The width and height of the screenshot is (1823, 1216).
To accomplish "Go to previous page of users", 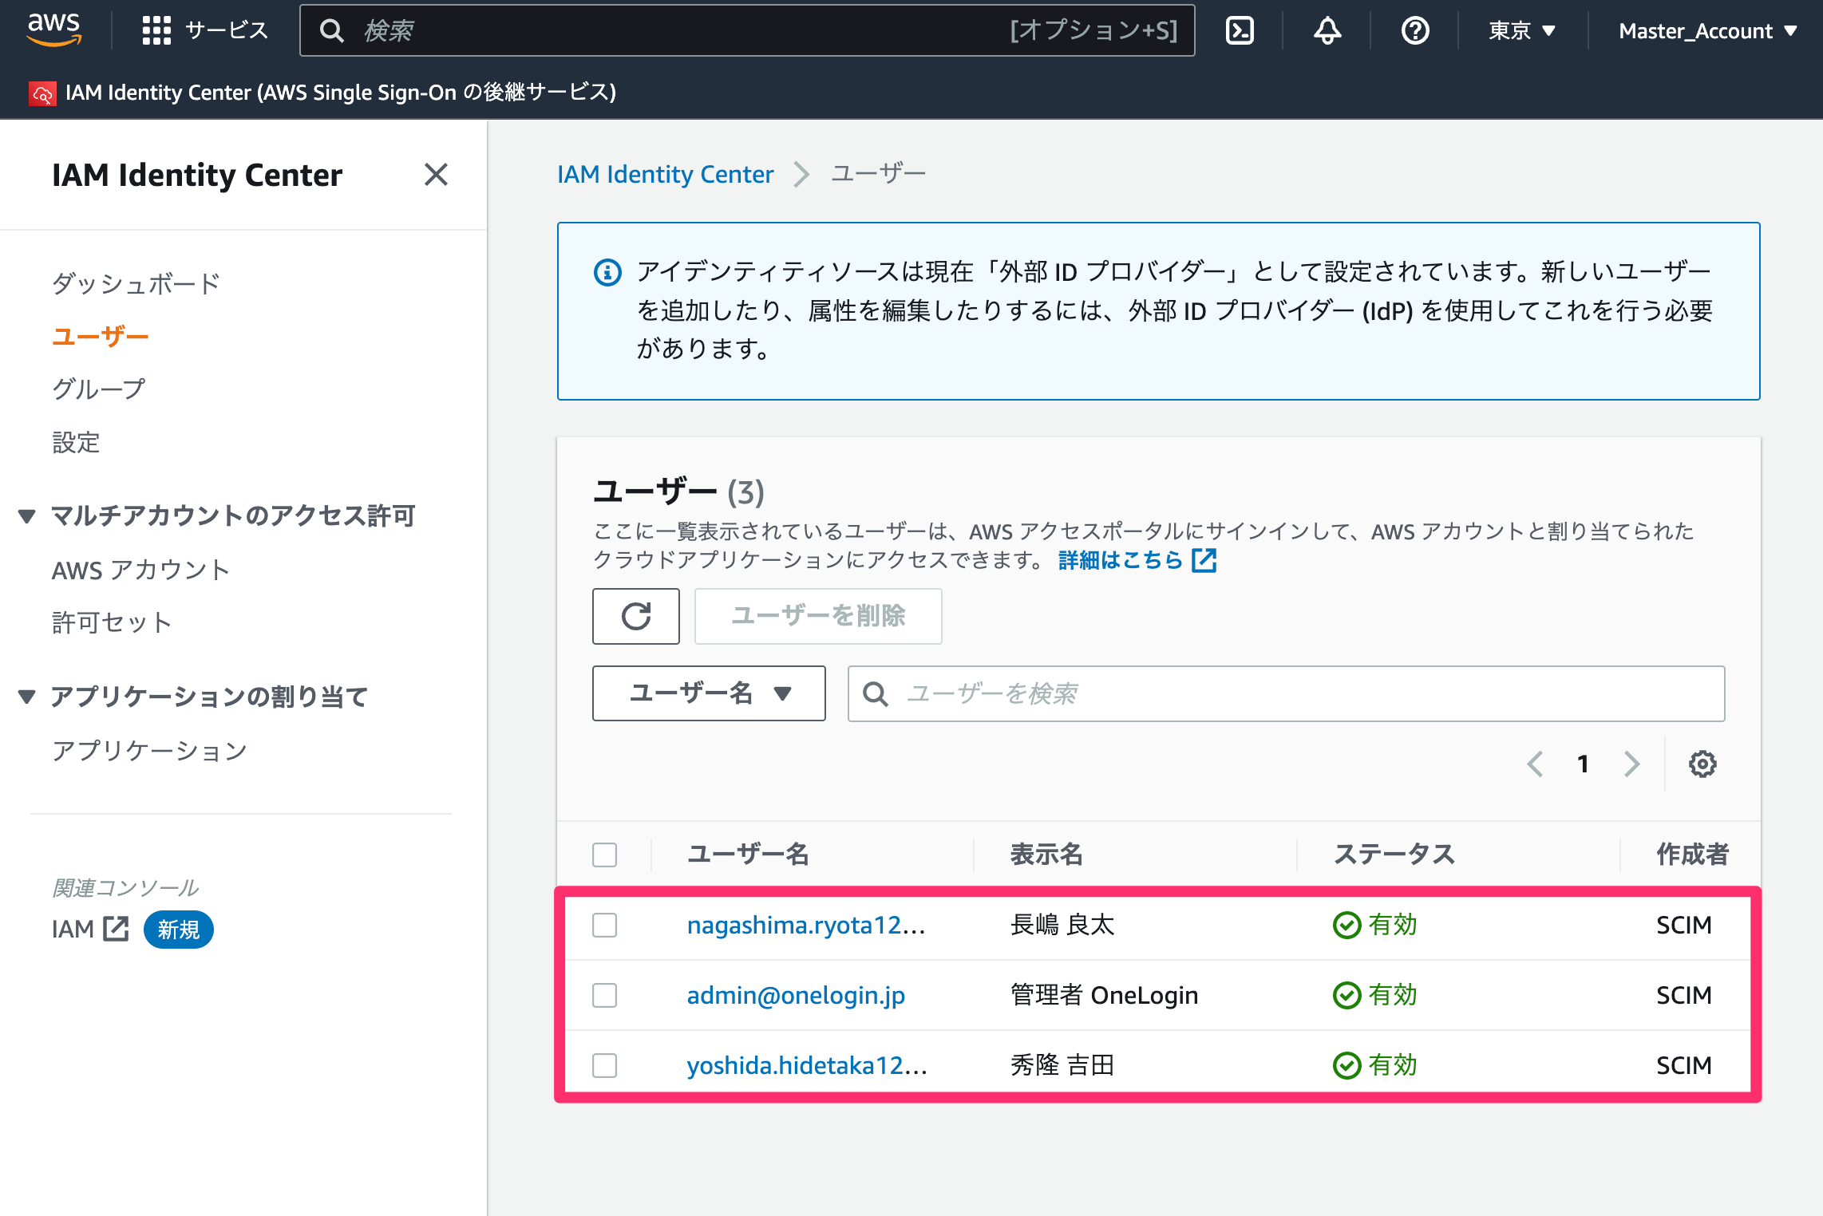I will click(1534, 764).
